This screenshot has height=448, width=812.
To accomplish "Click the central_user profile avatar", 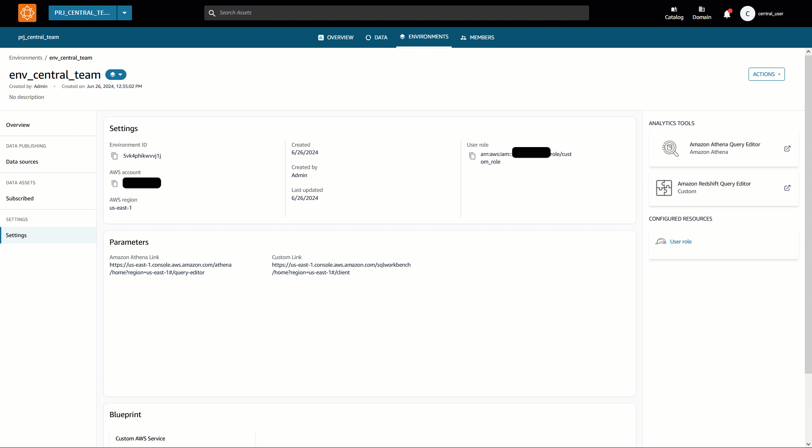I will 748,13.
